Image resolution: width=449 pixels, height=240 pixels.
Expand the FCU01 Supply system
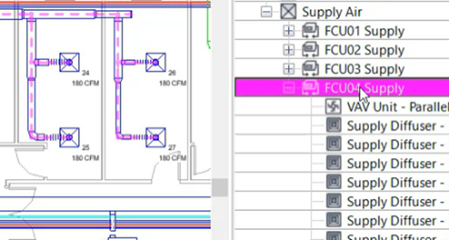tap(288, 31)
